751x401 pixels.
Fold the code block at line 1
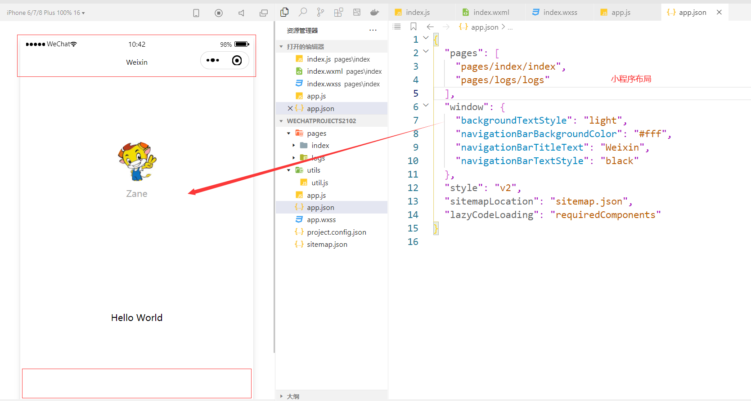(426, 38)
